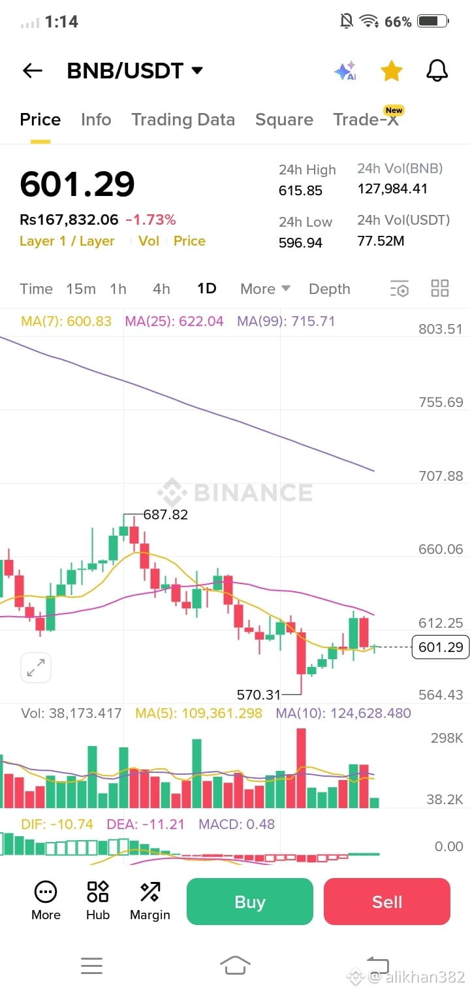Open the BNB/USDT pair selector dropdown
The width and height of the screenshot is (470, 993).
tap(135, 71)
